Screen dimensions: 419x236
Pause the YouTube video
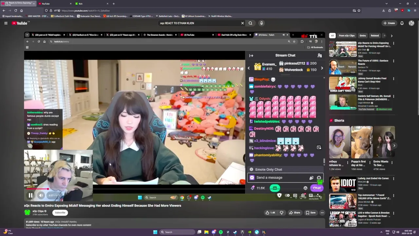30,195
